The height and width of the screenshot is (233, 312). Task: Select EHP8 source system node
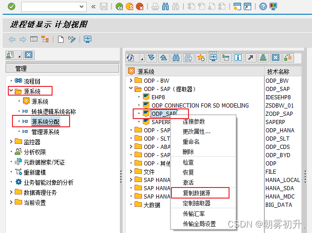point(158,97)
